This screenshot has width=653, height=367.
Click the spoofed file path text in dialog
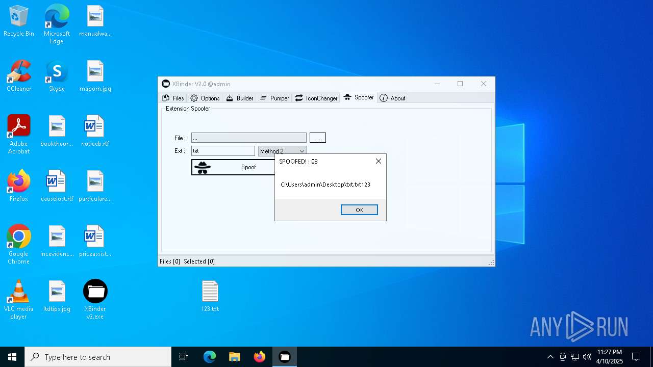tap(325, 185)
